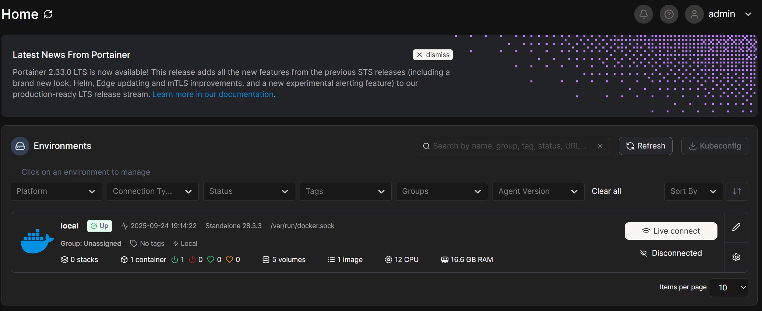Open the Tags filter dropdown
The image size is (762, 311).
(x=345, y=191)
